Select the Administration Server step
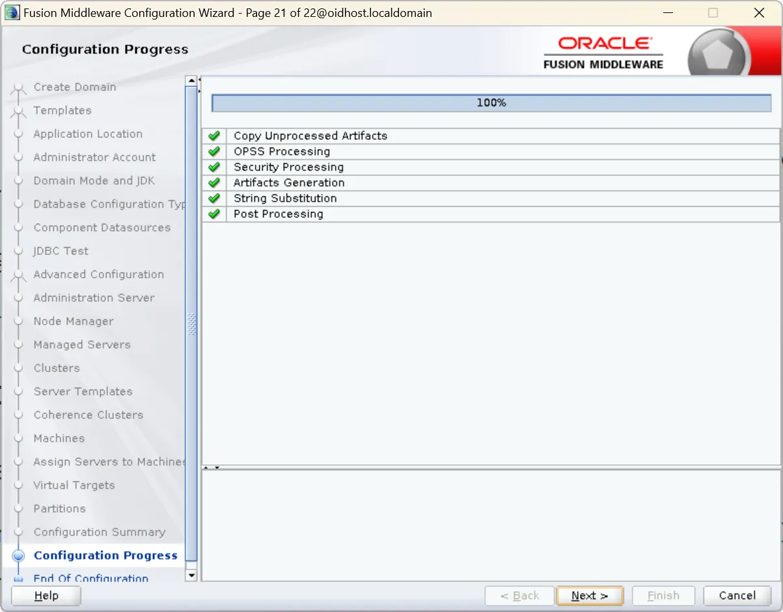Image resolution: width=783 pixels, height=612 pixels. coord(94,298)
